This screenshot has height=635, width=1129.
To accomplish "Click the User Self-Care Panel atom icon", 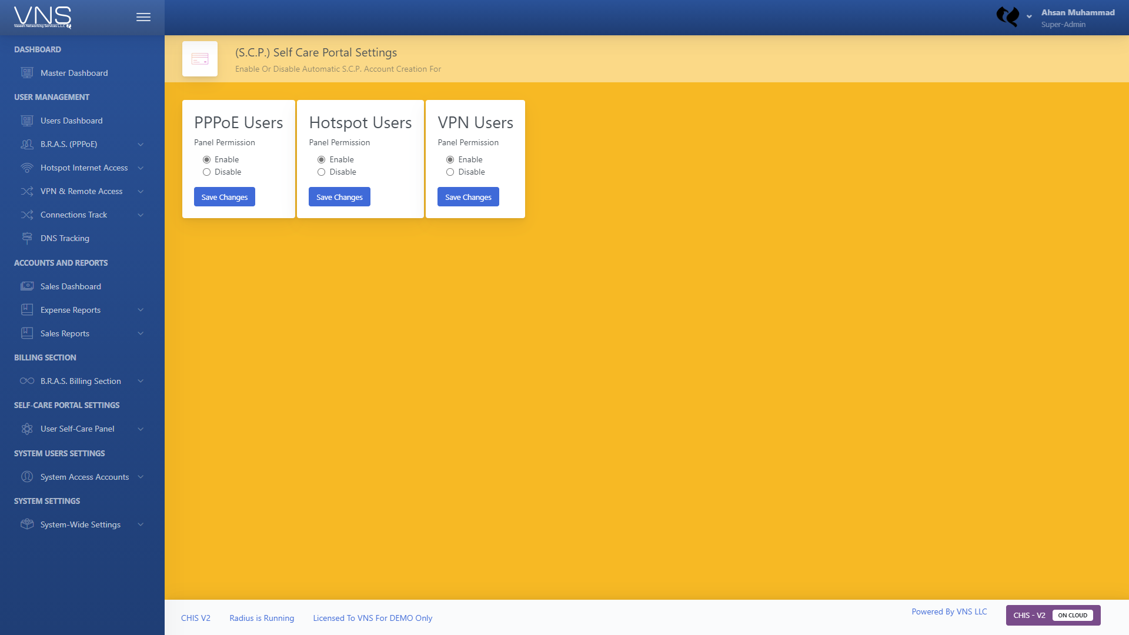I will pyautogui.click(x=27, y=429).
